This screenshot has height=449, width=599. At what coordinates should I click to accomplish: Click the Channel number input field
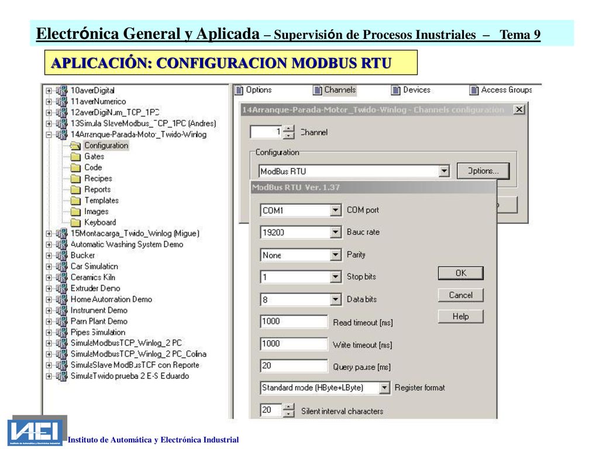(267, 132)
